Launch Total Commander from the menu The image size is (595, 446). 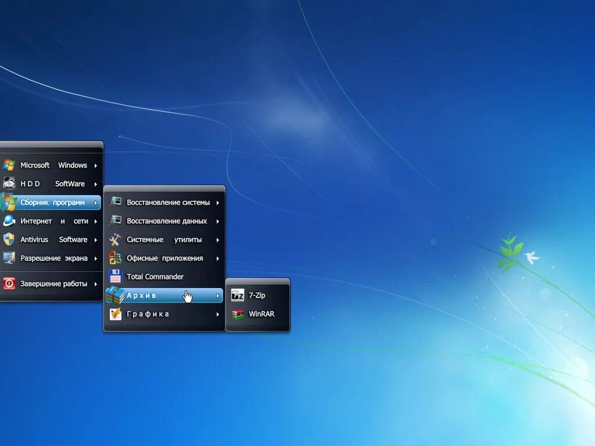point(164,276)
